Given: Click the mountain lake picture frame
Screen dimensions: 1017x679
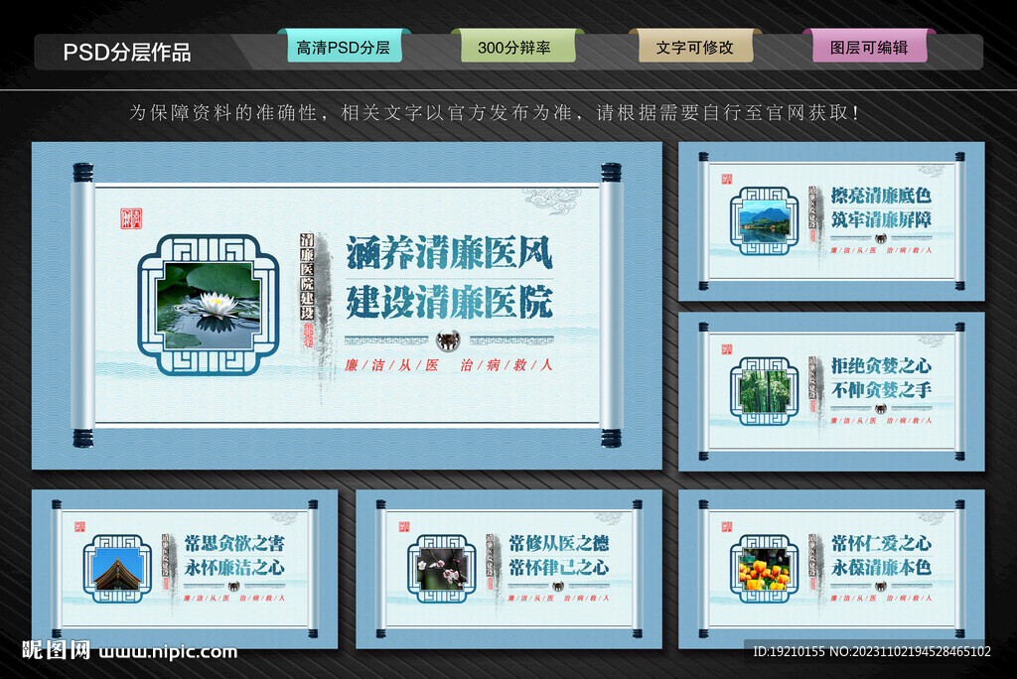Looking at the screenshot, I should pos(764,221).
